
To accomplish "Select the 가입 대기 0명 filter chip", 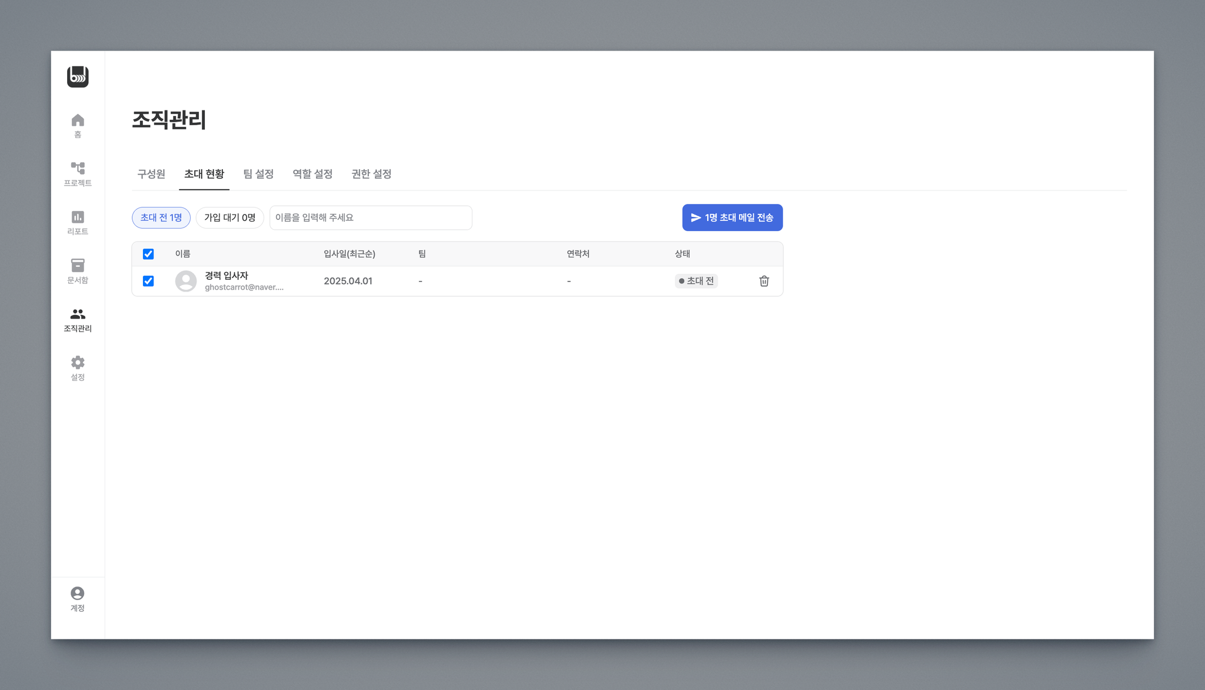I will tap(229, 217).
